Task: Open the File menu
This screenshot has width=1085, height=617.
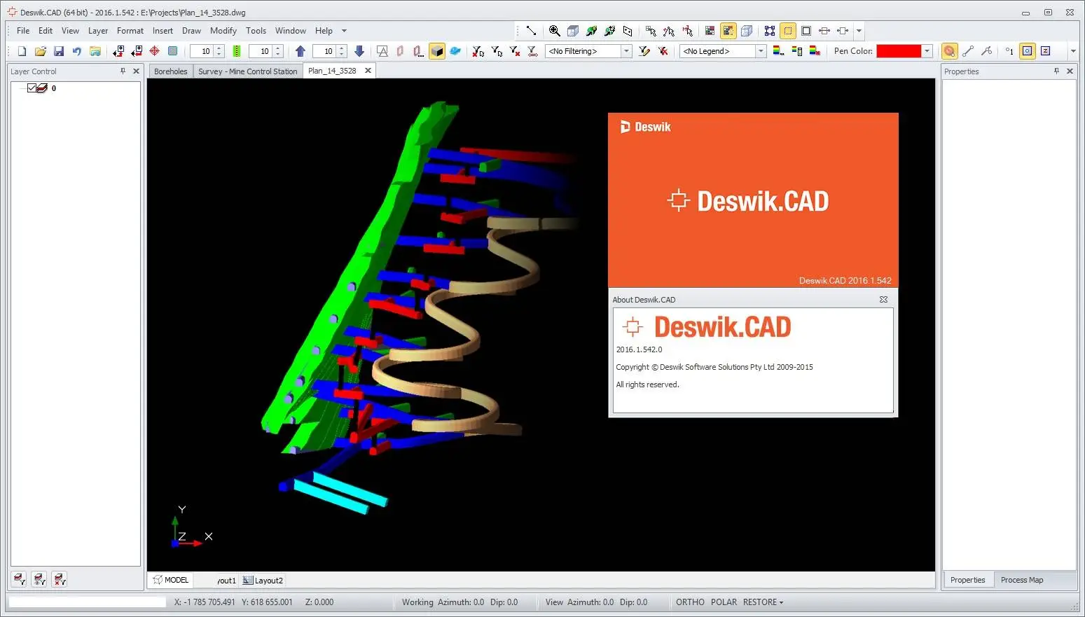Action: pos(23,31)
